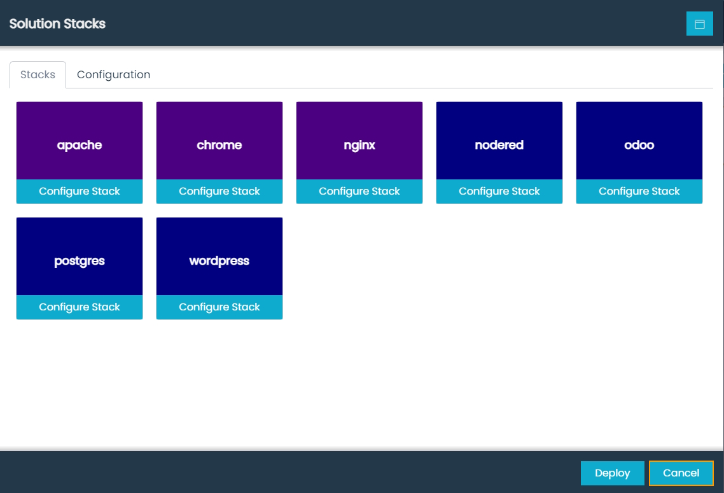724x493 pixels.
Task: Configure the odoo stack
Action: click(639, 191)
